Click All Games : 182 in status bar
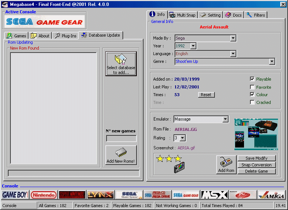Viewport: 288px width, 210px height. tap(55, 206)
